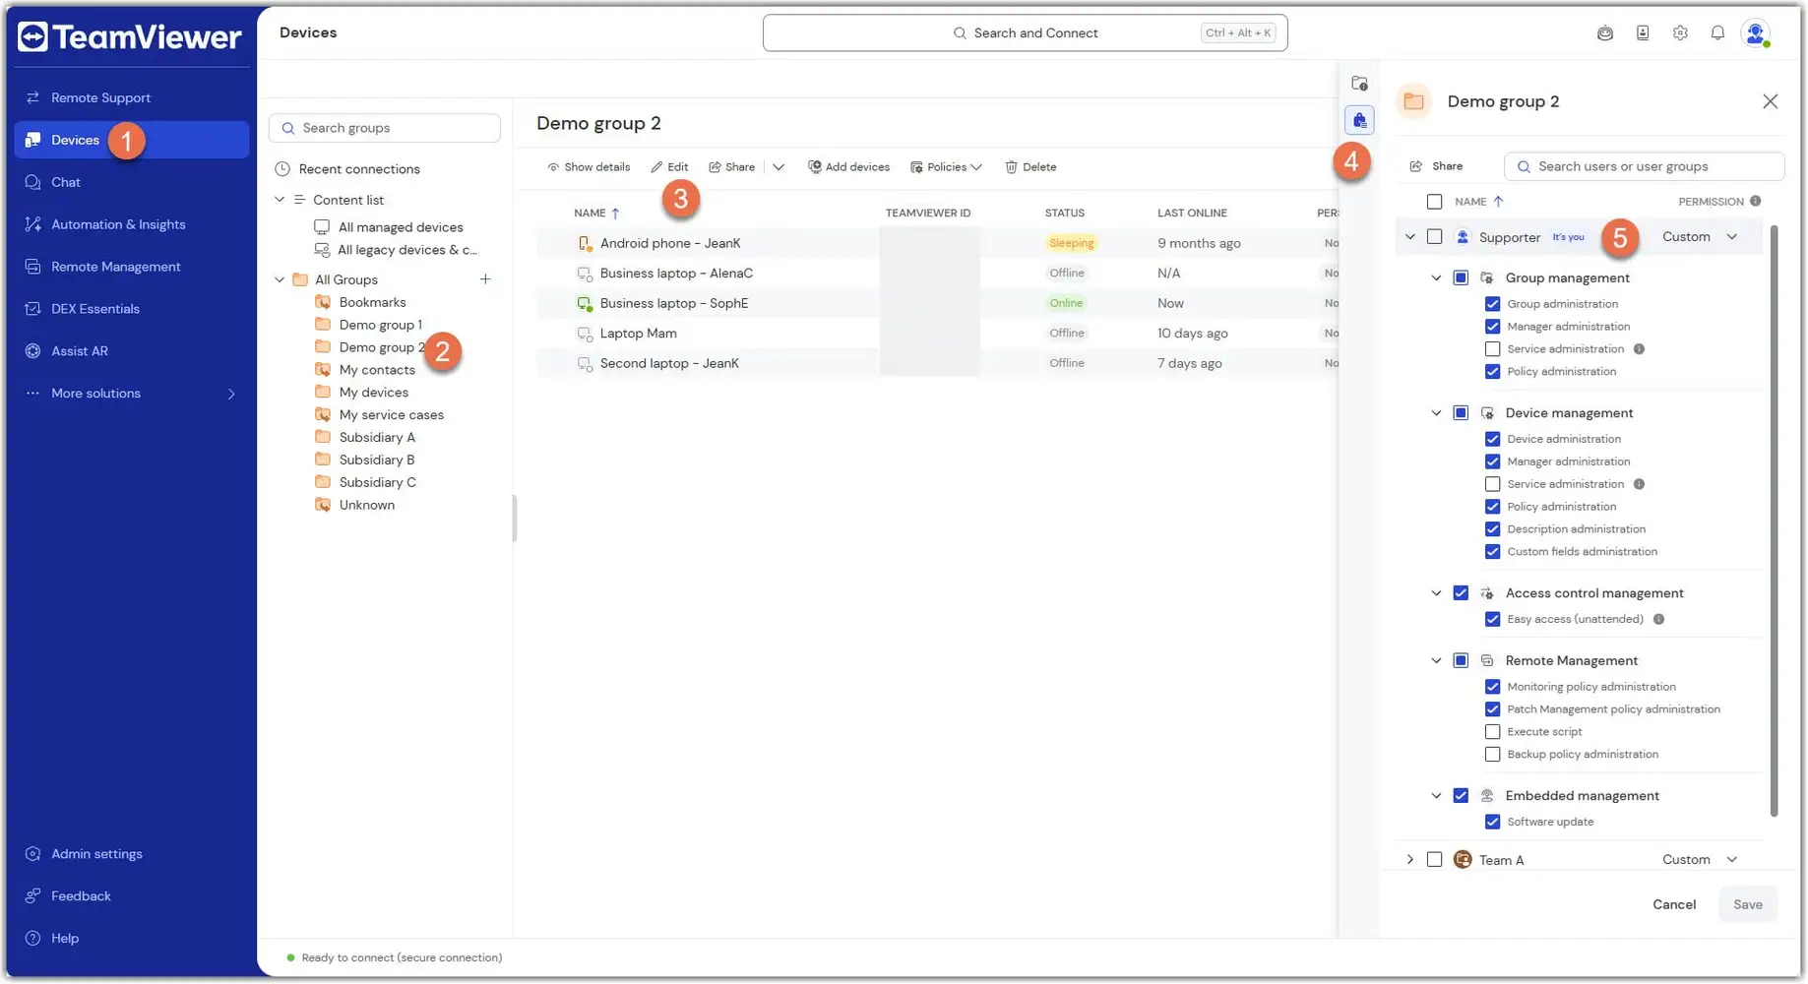
Task: Open the settings gear in top bar
Action: pyautogui.click(x=1680, y=32)
